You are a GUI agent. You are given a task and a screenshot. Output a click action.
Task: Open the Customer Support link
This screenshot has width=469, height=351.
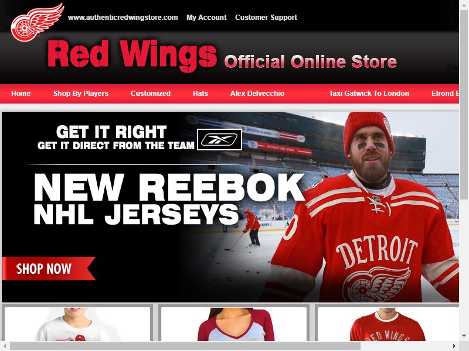pyautogui.click(x=266, y=18)
